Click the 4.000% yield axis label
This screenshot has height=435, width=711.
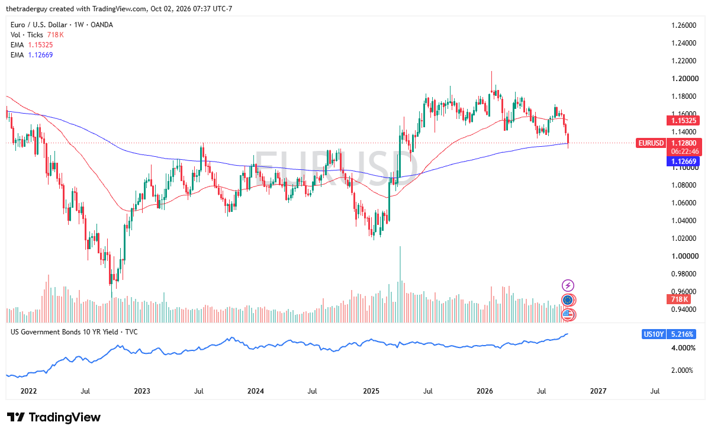pyautogui.click(x=683, y=348)
